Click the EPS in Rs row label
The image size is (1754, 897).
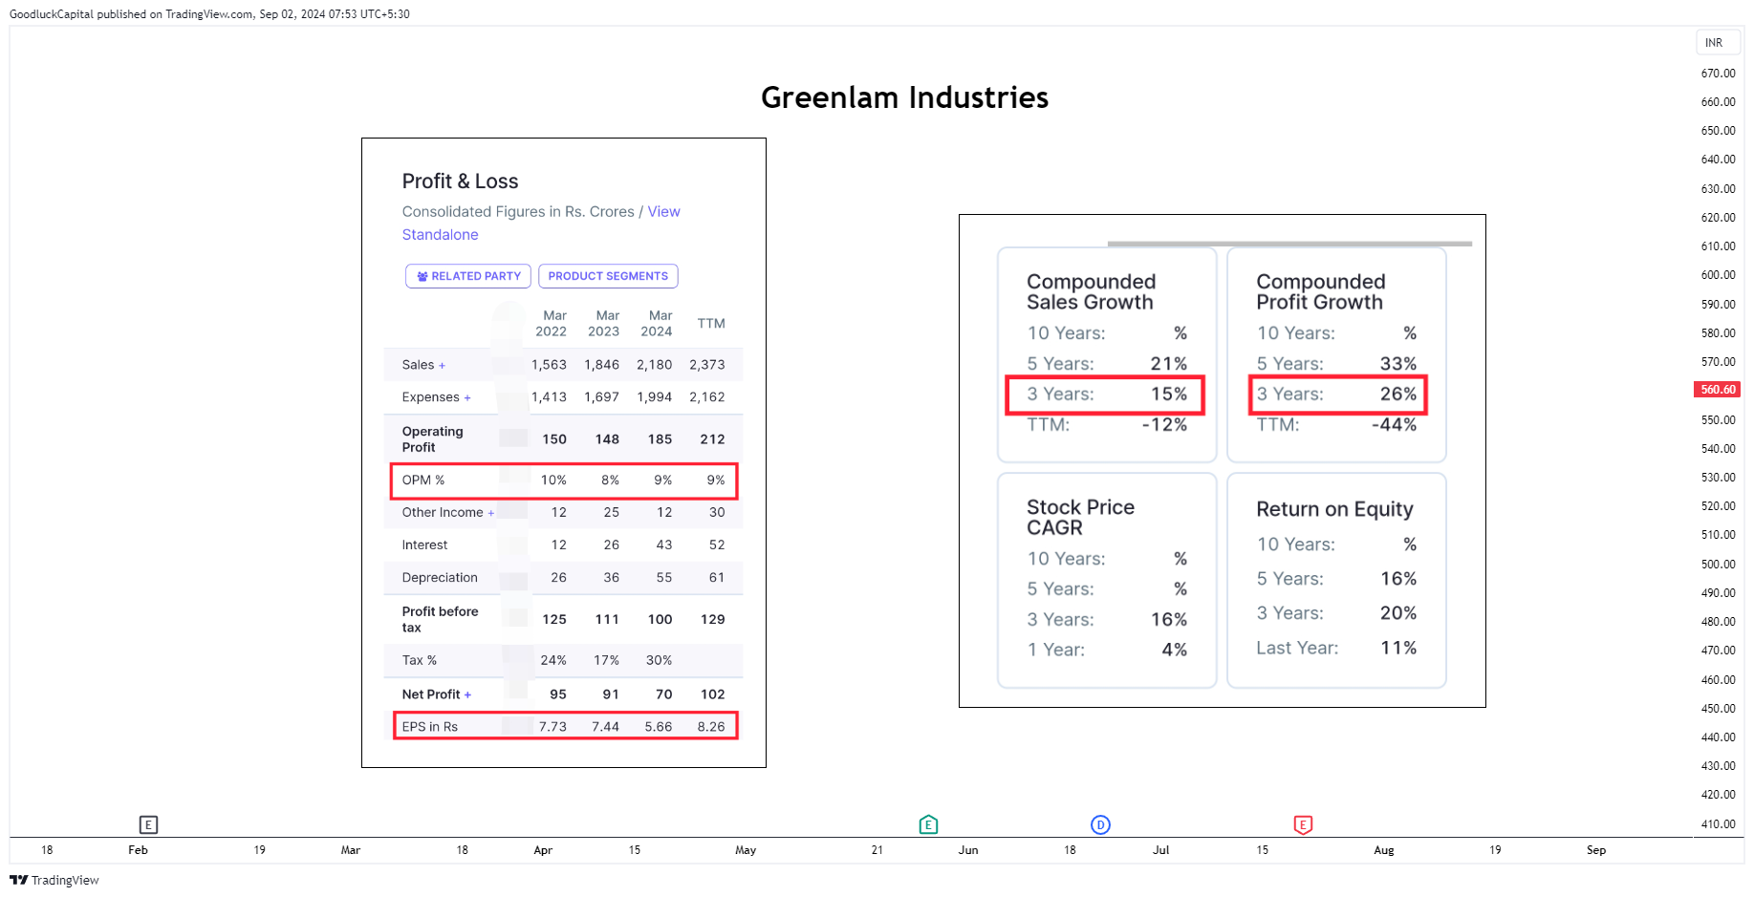pos(430,727)
